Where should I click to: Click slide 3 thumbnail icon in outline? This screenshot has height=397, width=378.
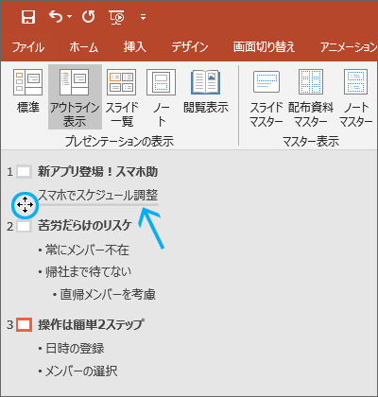[x=25, y=324]
